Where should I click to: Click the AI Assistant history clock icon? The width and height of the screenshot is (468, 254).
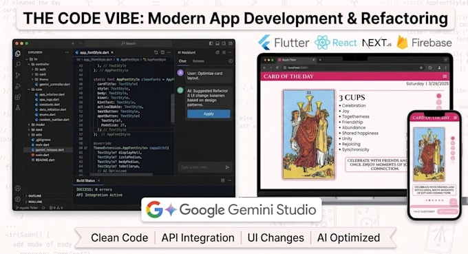click(x=231, y=61)
